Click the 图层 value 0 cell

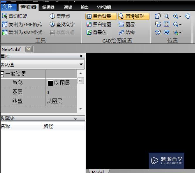(61, 92)
